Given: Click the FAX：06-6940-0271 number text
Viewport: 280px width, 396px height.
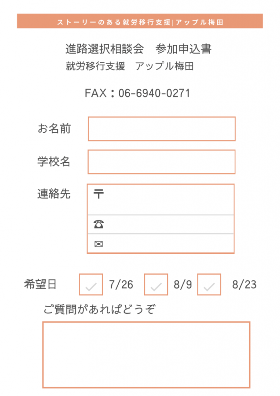Looking at the screenshot, I should point(137,93).
